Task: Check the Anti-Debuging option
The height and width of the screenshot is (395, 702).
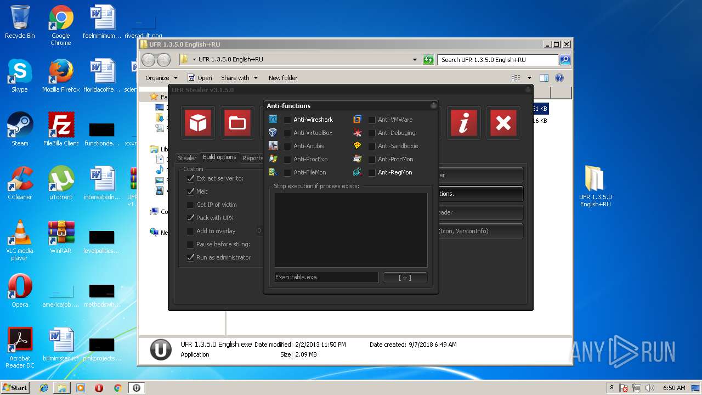Action: coord(372,133)
